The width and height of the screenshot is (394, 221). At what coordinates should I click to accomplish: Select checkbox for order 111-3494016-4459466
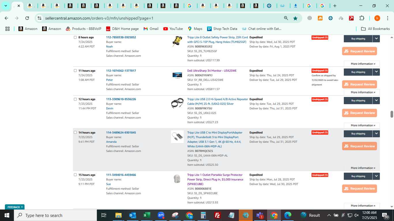coord(75,175)
